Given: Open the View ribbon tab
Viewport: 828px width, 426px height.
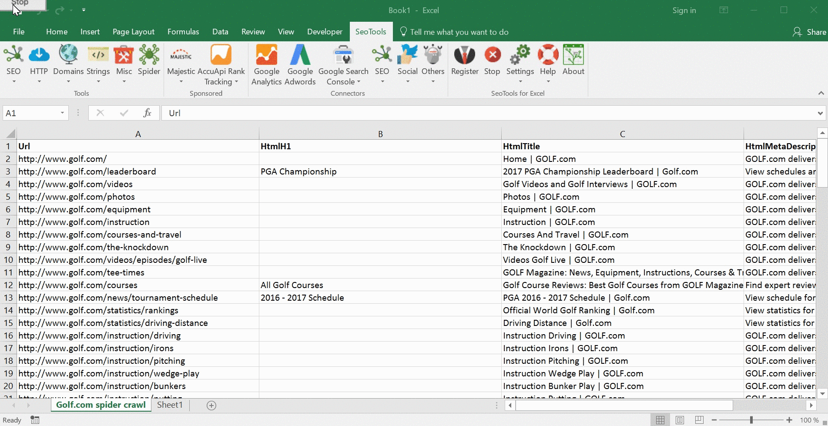Looking at the screenshot, I should [286, 32].
